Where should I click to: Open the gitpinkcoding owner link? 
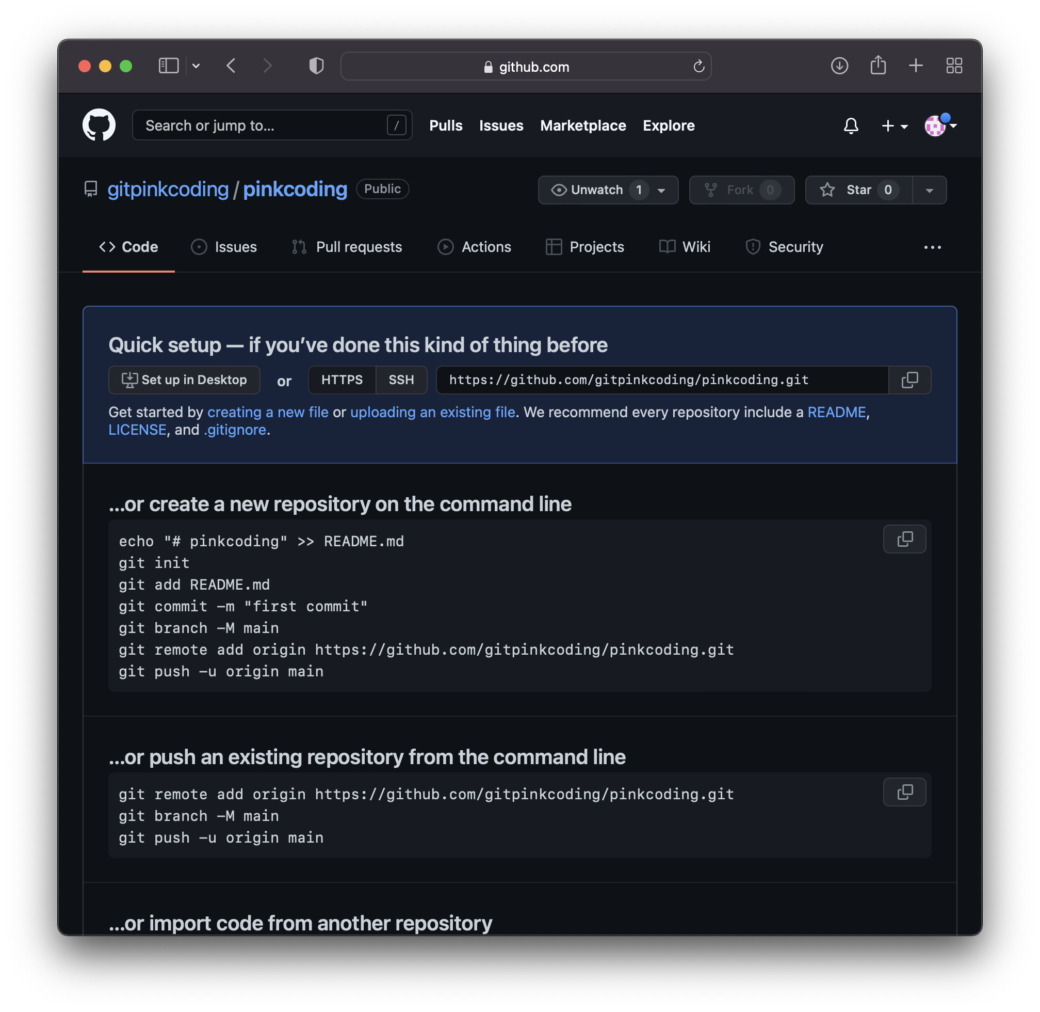point(168,189)
